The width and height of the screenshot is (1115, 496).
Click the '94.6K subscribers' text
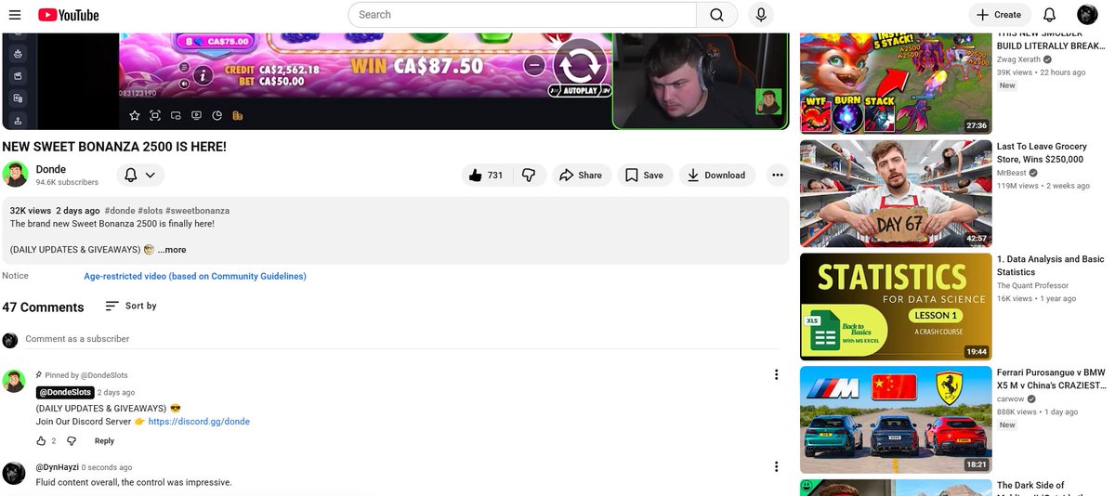67,183
